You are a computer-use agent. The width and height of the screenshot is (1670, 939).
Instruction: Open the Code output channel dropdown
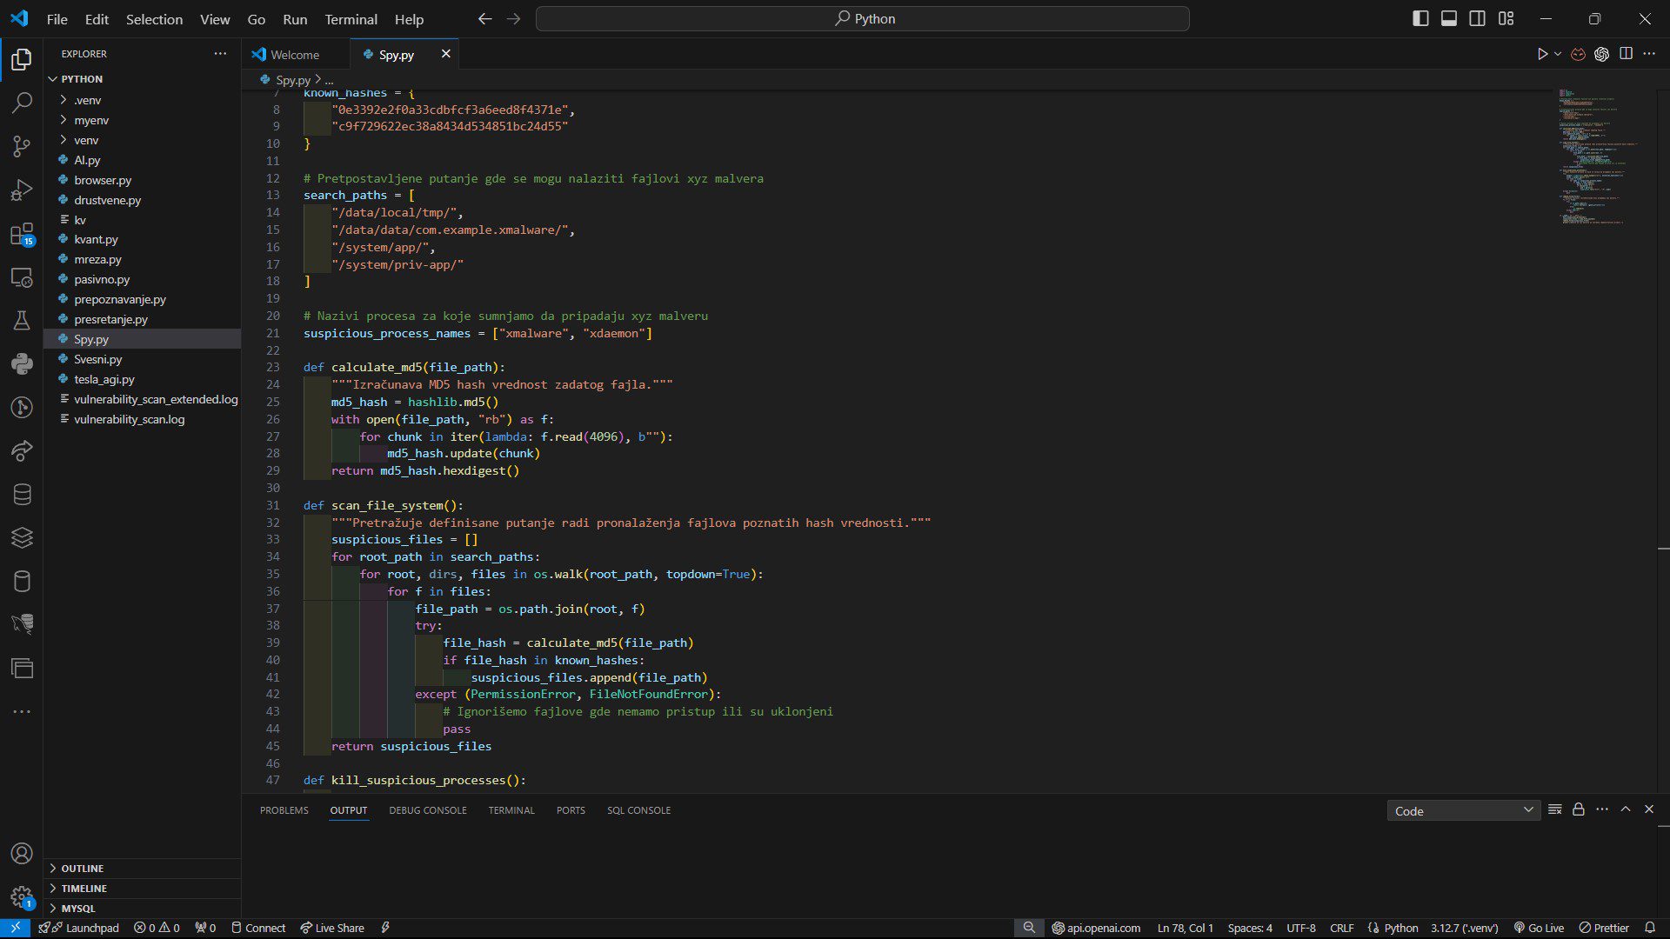click(x=1463, y=810)
